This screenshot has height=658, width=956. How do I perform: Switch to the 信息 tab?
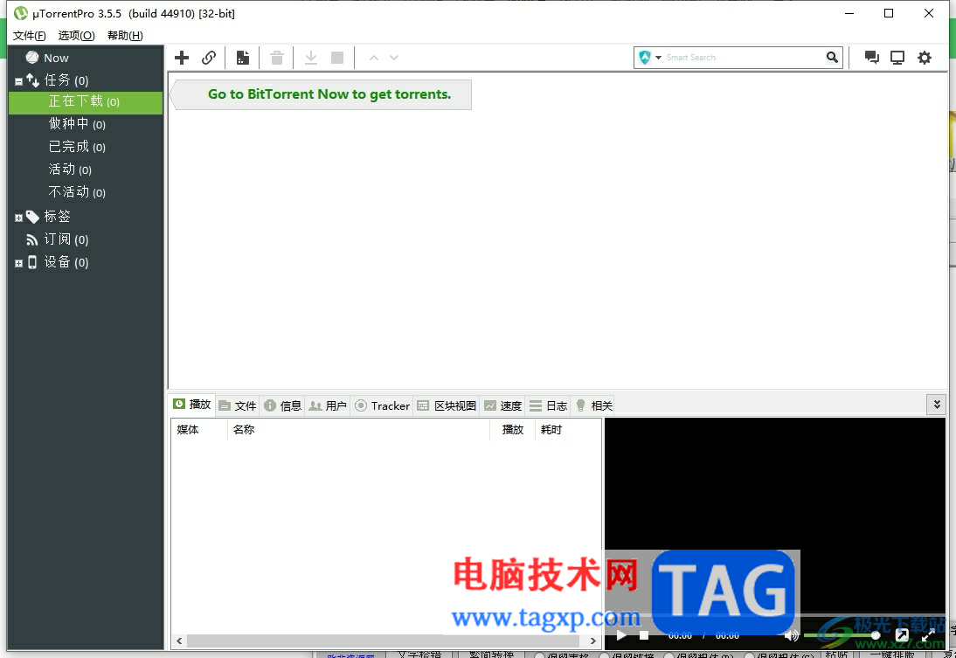283,405
